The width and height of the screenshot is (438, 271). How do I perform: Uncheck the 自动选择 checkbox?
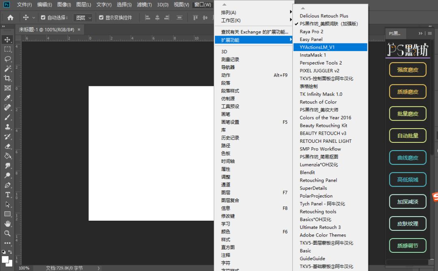click(x=43, y=18)
